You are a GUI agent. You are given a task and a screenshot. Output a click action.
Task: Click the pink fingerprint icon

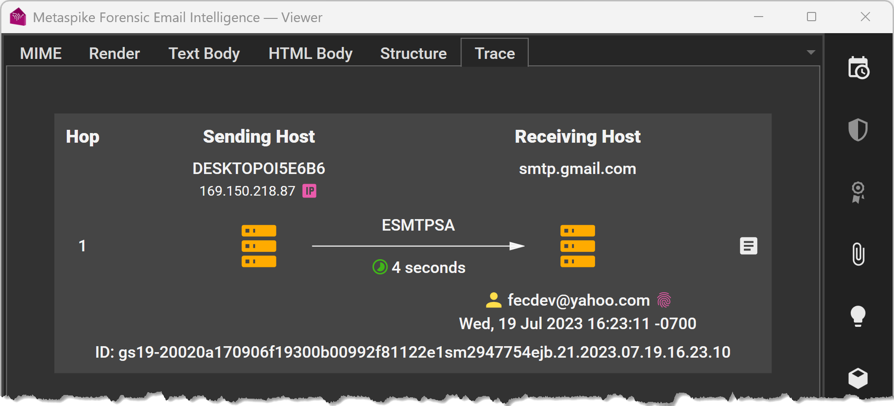coord(664,300)
